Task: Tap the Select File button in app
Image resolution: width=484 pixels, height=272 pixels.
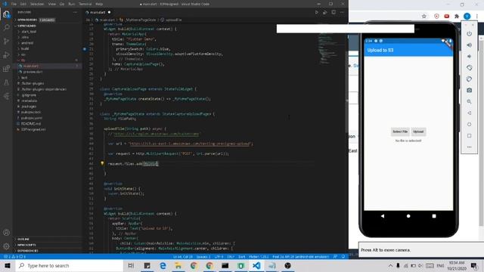Action: tap(400, 131)
